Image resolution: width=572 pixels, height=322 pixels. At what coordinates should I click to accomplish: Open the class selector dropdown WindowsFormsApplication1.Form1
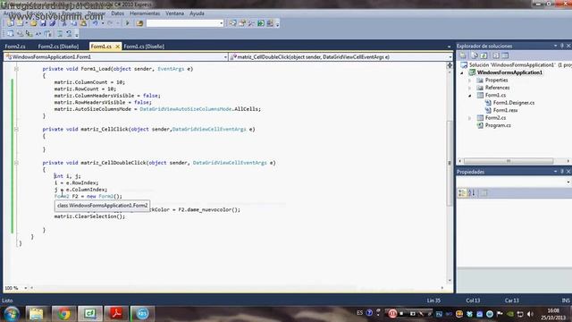(x=225, y=57)
